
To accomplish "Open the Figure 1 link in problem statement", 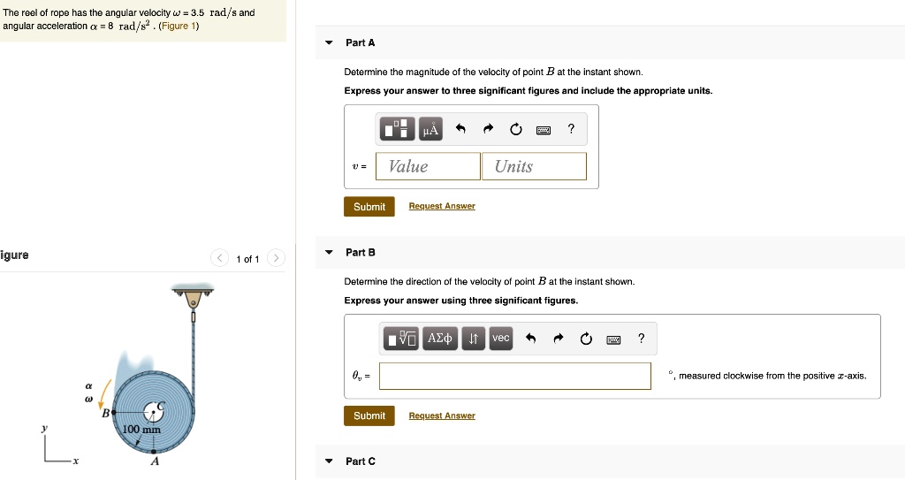I will point(179,26).
